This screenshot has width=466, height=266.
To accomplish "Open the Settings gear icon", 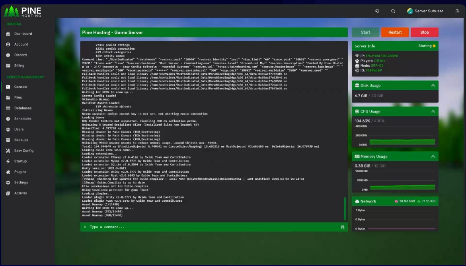I will click(8, 183).
